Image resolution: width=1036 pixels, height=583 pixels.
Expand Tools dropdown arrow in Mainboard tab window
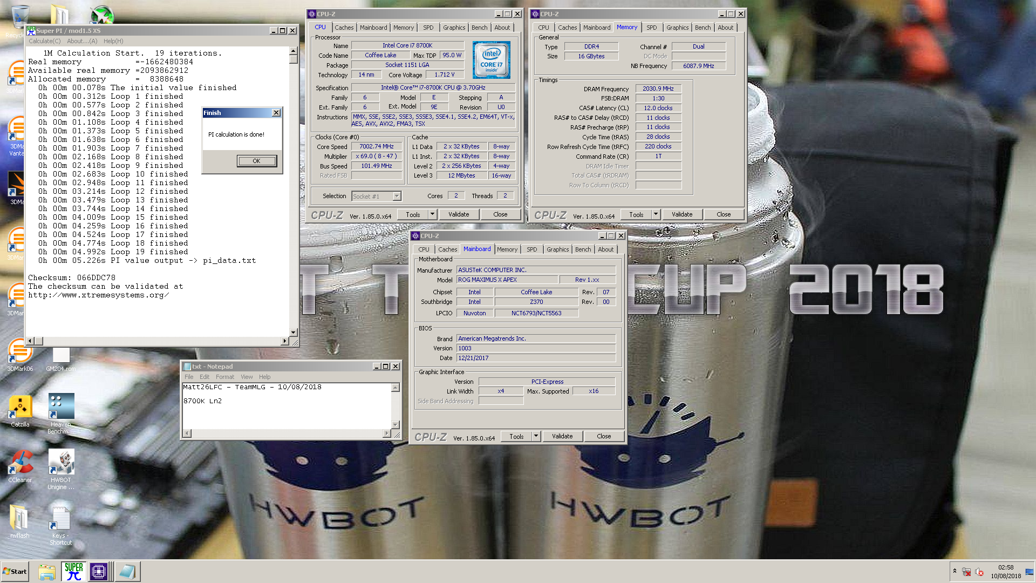tap(536, 436)
